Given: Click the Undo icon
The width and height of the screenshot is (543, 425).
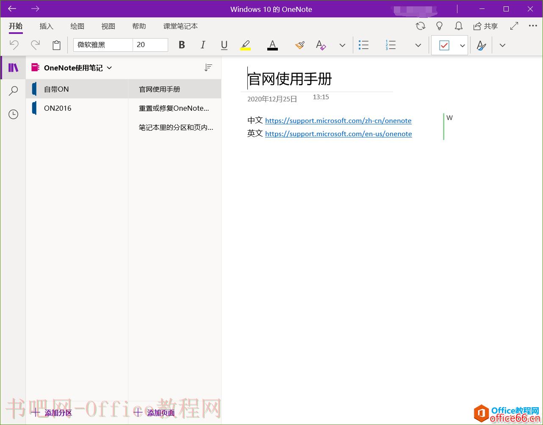Looking at the screenshot, I should (x=14, y=45).
